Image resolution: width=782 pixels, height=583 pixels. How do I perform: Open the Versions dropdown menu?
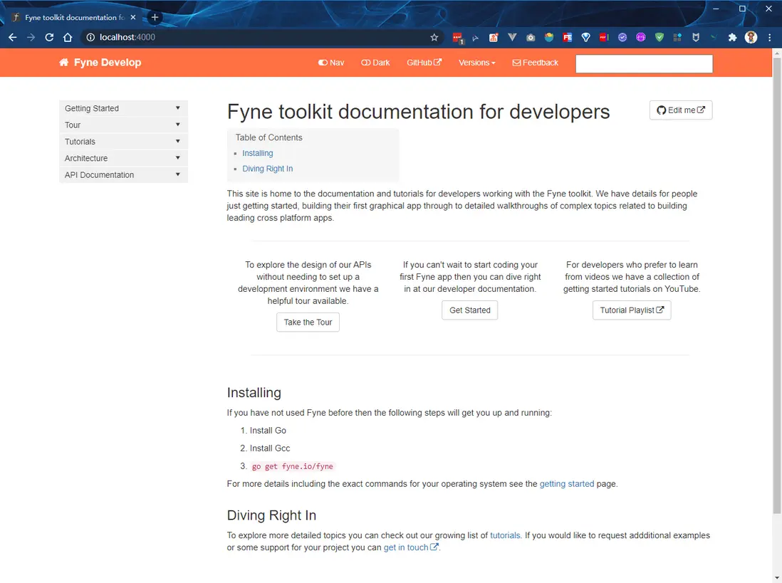point(476,63)
